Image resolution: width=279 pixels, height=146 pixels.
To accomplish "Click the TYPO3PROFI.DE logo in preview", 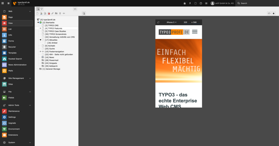I will 174,32.
